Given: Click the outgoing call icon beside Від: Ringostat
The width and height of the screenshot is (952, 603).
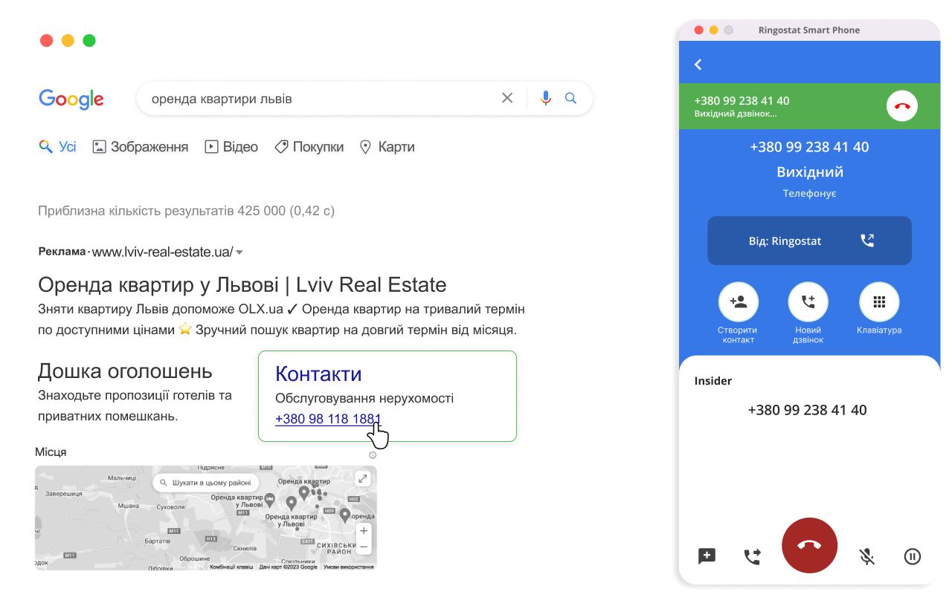Looking at the screenshot, I should click(x=867, y=241).
